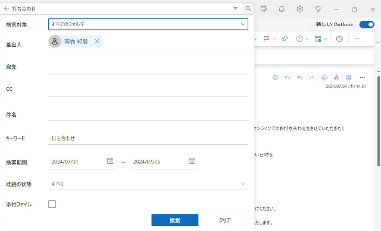The image size is (381, 231).
Task: Open more message actions ellipsis
Action: tap(362, 77)
